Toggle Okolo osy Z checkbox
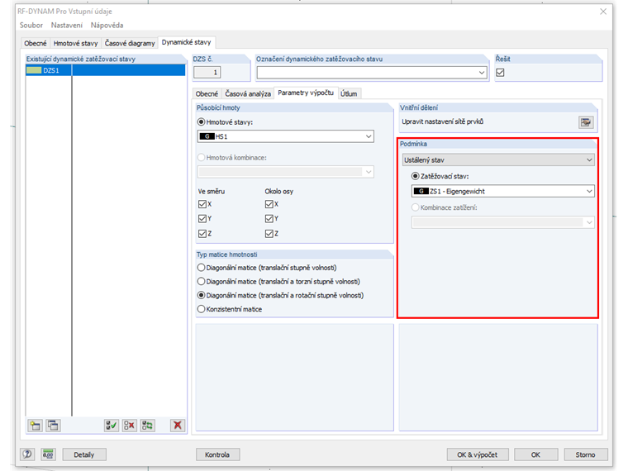Image resolution: width=628 pixels, height=471 pixels. point(269,234)
